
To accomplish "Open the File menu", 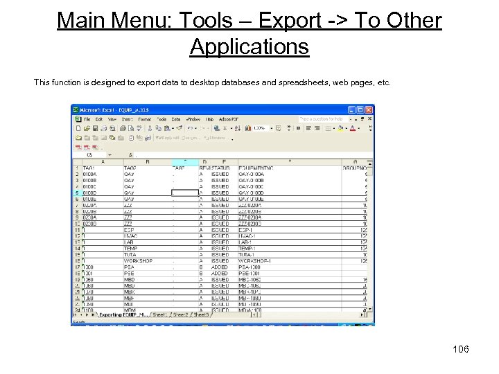I will click(87, 119).
